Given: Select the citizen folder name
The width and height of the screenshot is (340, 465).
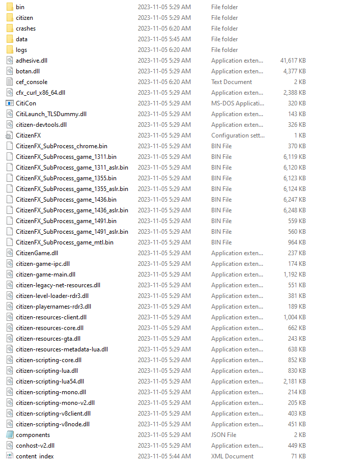Looking at the screenshot, I should (x=24, y=18).
